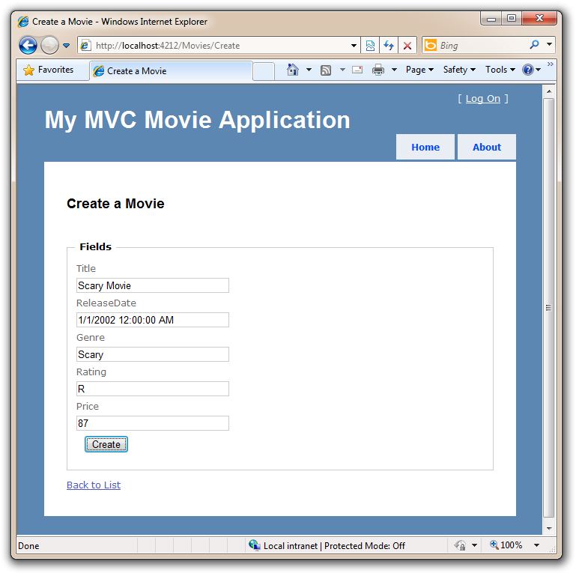Expand the address bar URL dropdown
Image resolution: width=576 pixels, height=573 pixels.
[354, 45]
